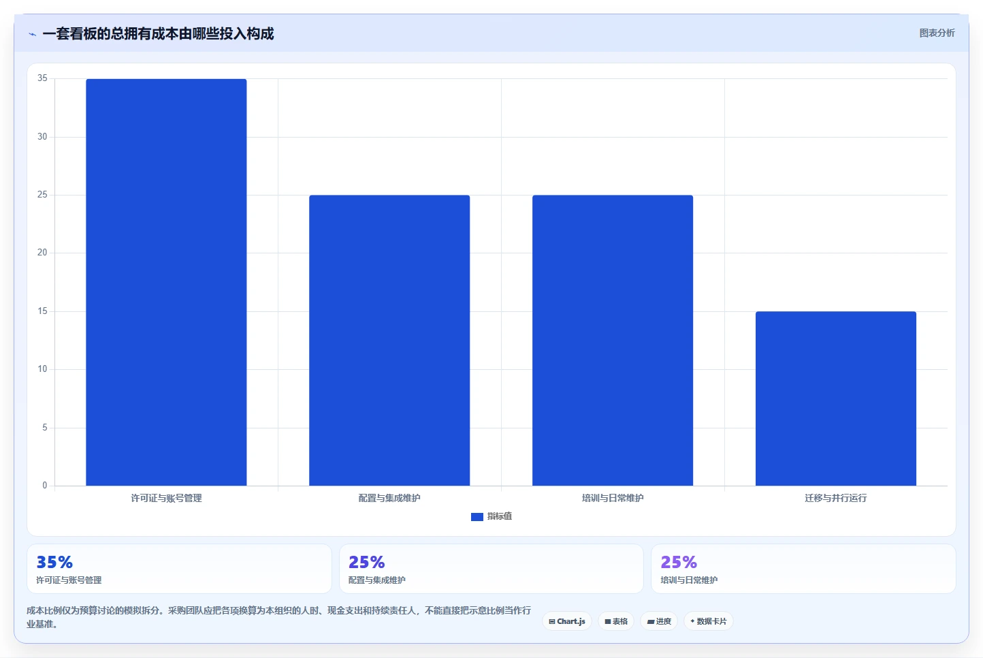The width and height of the screenshot is (983, 658).
Task: Click the 图表分析 label in the header
Action: click(937, 33)
